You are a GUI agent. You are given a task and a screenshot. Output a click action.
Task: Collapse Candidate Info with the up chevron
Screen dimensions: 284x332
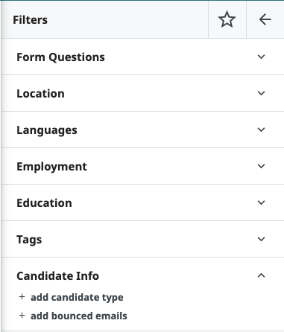(x=261, y=275)
